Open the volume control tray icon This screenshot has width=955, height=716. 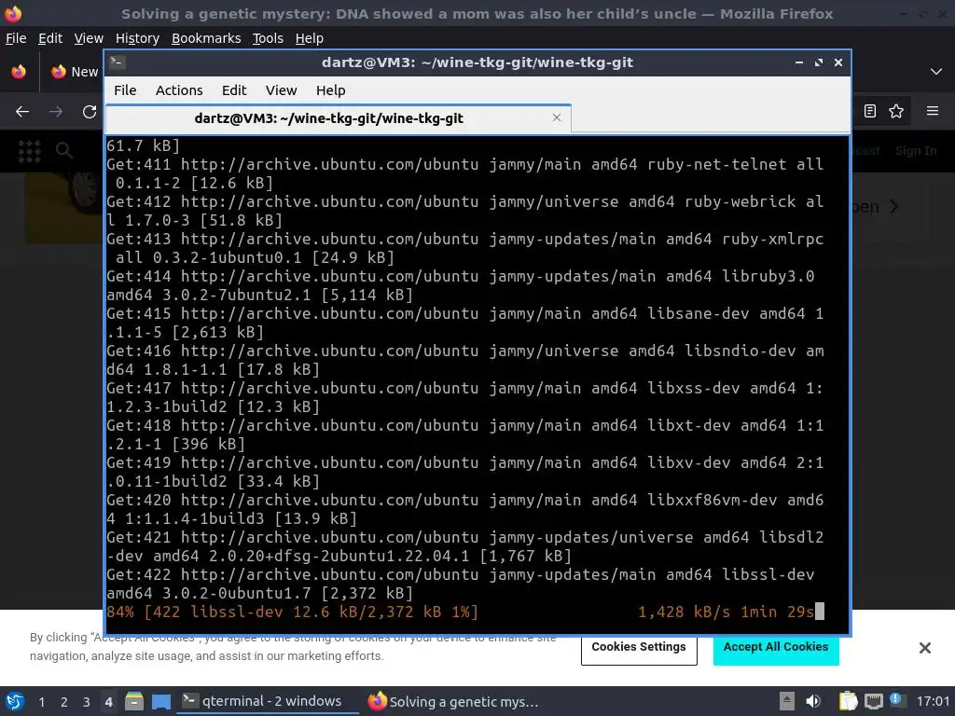813,701
